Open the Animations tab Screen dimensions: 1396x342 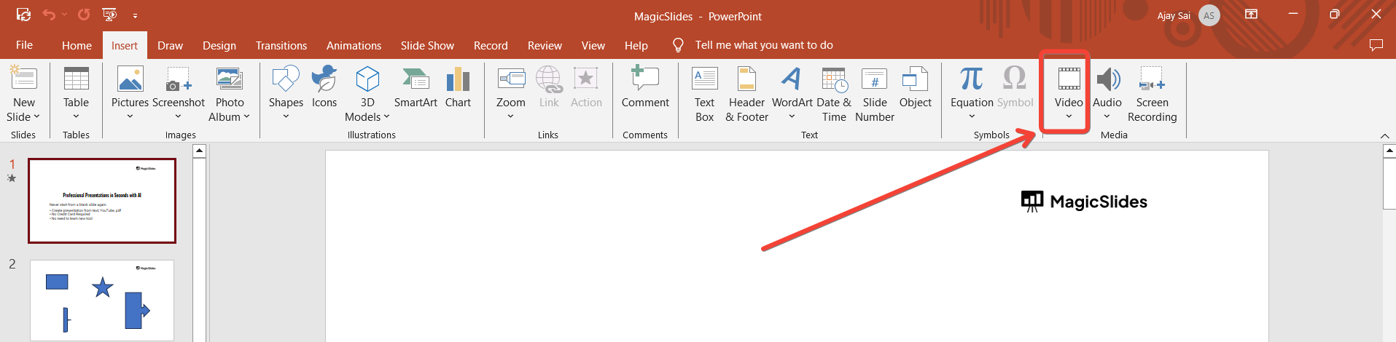pyautogui.click(x=354, y=45)
